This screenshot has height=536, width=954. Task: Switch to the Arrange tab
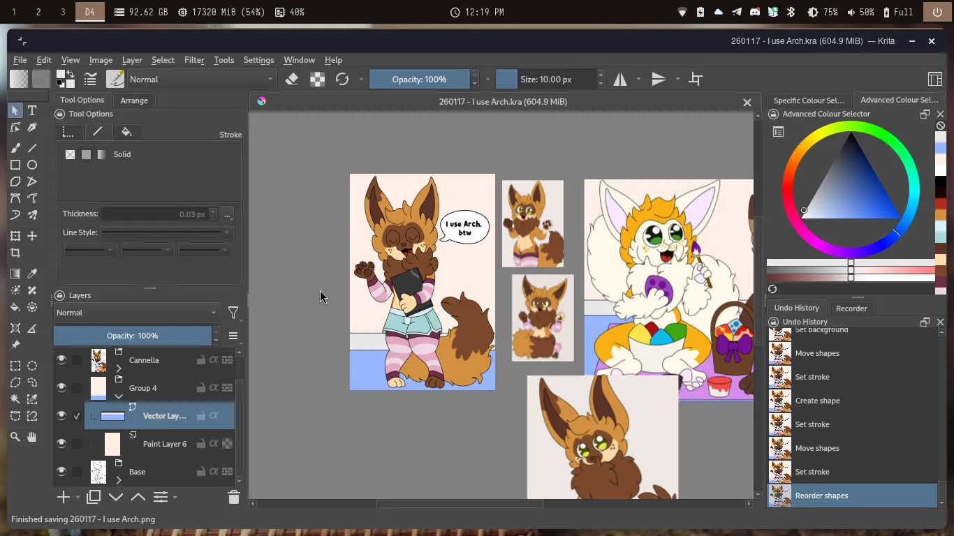coord(134,100)
